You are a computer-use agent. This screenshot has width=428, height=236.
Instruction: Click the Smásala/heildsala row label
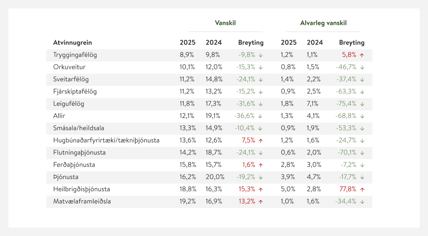tap(79, 128)
